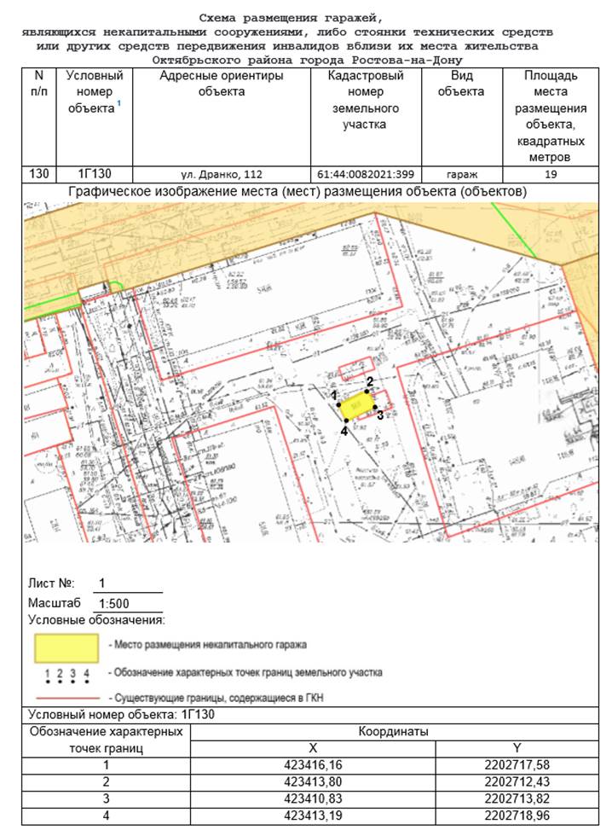Click the area value 19 cell
Image resolution: width=612 pixels, height=830 pixels.
pos(551,174)
